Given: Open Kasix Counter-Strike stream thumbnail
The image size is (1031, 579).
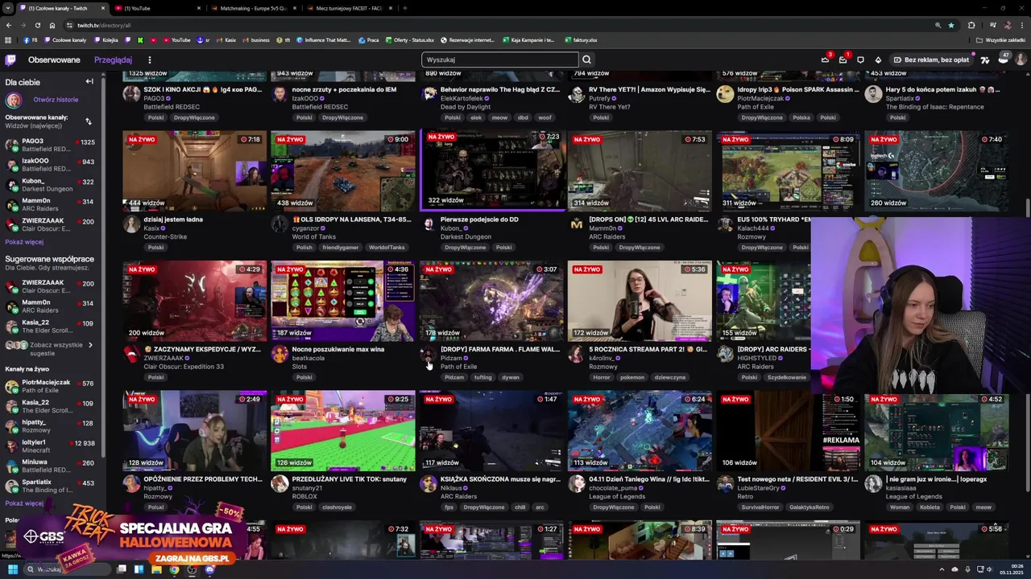Looking at the screenshot, I should (x=194, y=170).
